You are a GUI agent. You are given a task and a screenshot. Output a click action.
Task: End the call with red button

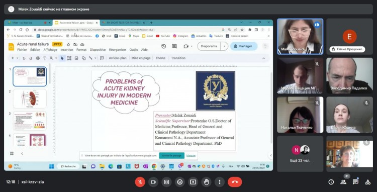[x=235, y=182]
